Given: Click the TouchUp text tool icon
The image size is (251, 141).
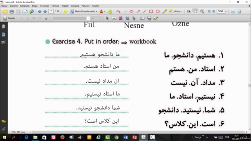Looking at the screenshot, I should (x=149, y=18).
